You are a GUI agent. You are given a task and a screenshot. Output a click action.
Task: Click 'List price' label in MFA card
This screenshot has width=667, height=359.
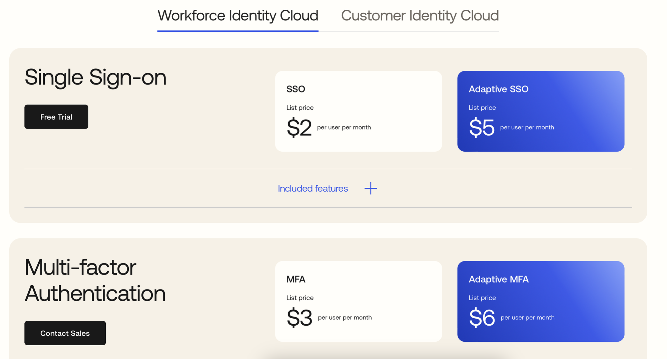300,298
